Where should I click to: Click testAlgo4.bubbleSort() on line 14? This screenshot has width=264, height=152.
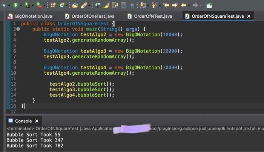click(x=82, y=95)
